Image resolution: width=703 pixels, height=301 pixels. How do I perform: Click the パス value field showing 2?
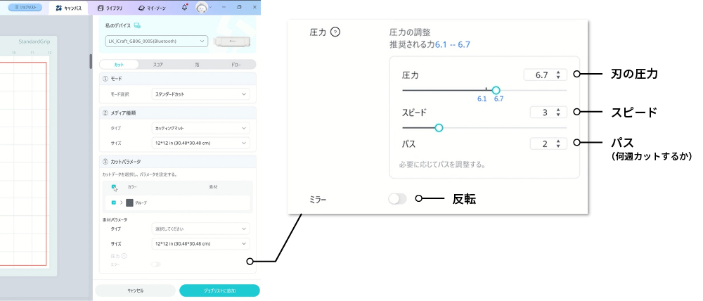coord(548,144)
